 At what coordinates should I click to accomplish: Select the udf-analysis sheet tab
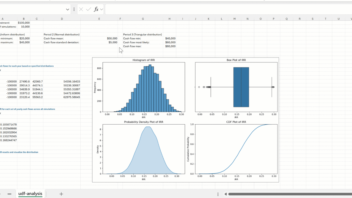point(30,194)
